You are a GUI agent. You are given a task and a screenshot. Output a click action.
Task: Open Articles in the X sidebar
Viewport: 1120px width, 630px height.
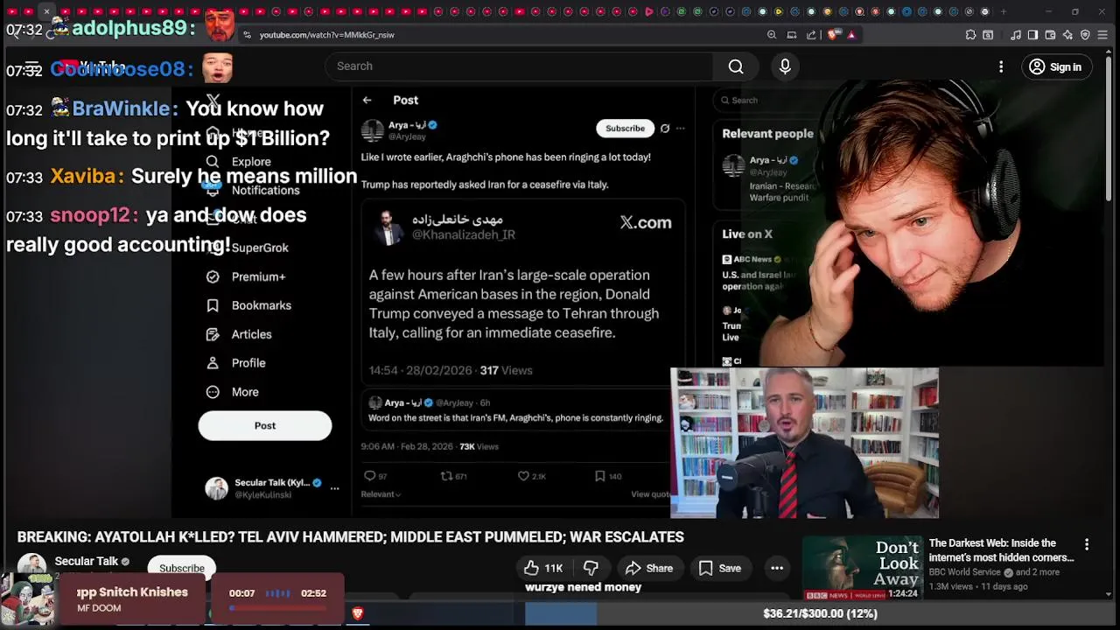coord(239,334)
